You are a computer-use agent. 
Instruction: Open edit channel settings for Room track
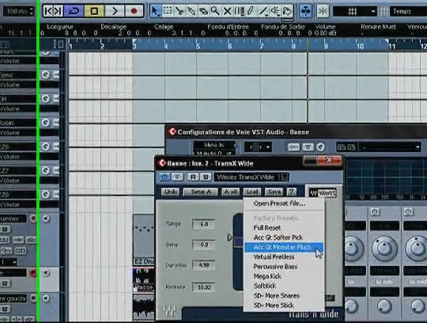[46, 123]
